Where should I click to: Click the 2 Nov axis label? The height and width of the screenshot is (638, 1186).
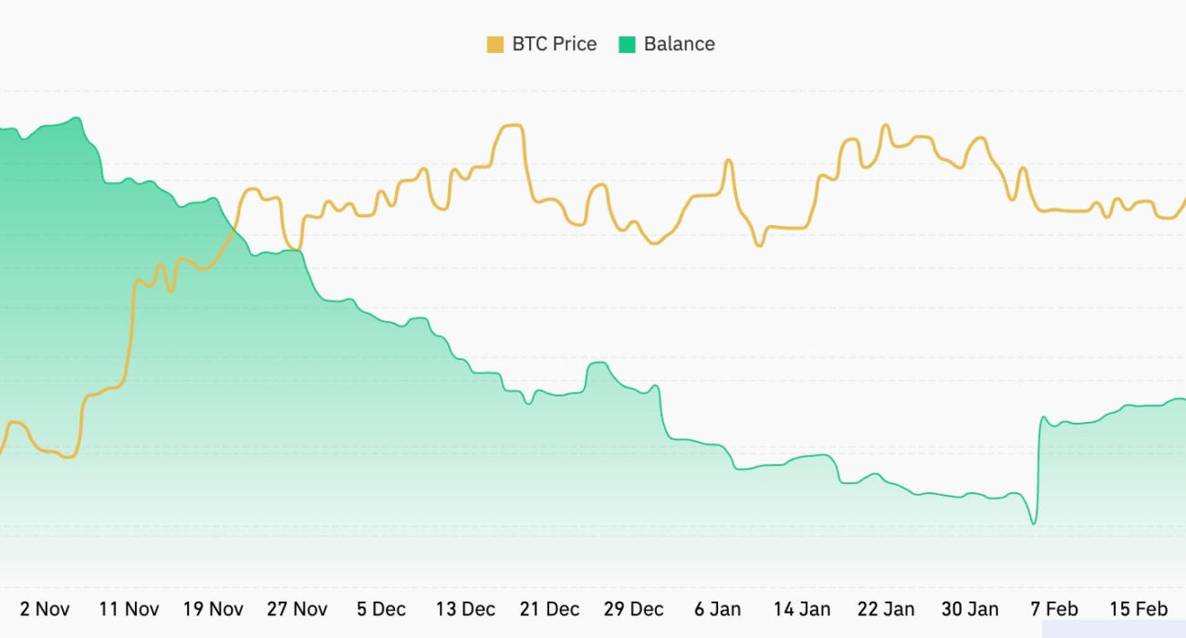[45, 609]
